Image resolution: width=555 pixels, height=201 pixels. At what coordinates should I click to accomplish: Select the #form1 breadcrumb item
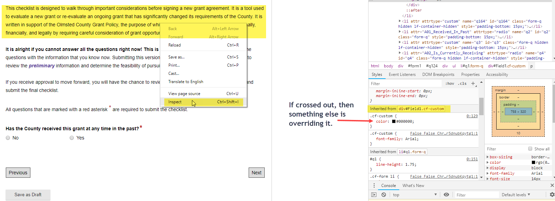pos(414,66)
